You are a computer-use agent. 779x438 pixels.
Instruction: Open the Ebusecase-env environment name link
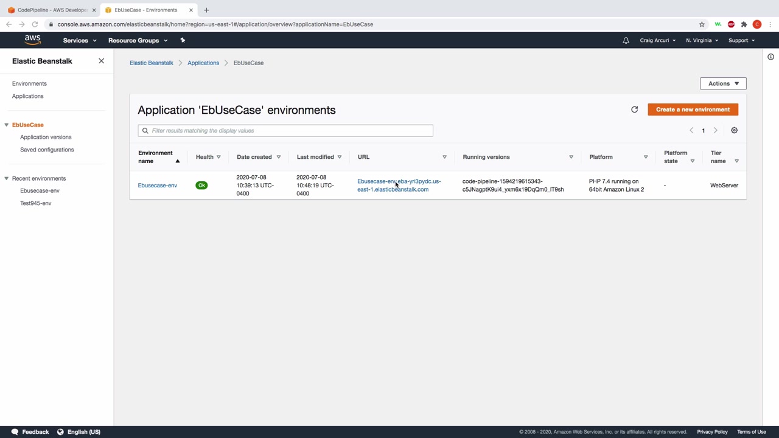pos(157,186)
